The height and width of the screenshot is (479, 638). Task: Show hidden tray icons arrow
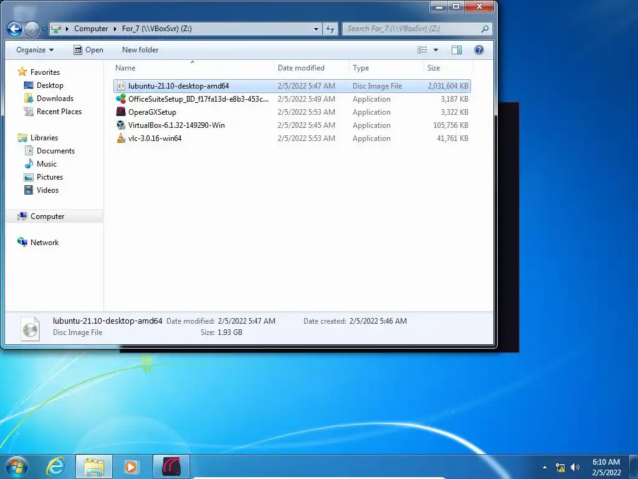(x=545, y=467)
